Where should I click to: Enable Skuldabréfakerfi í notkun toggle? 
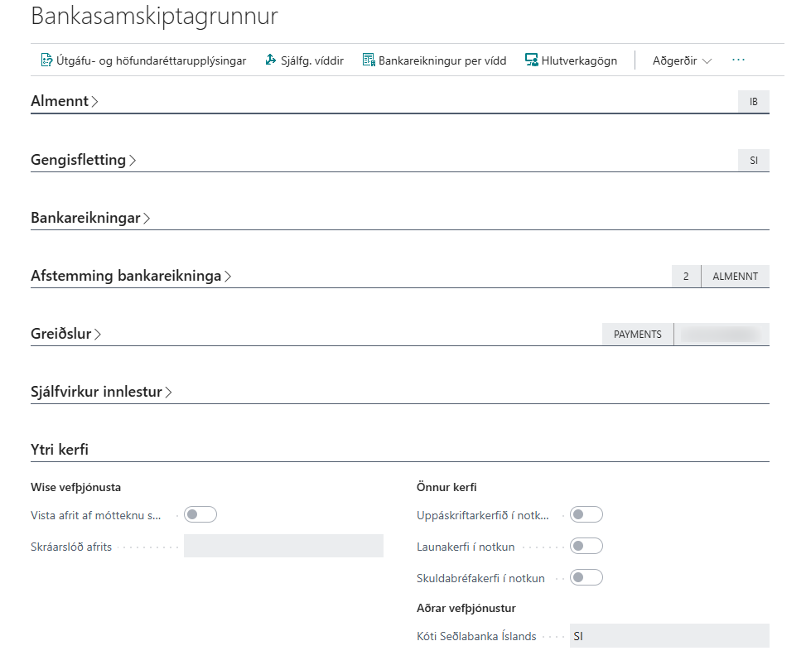coord(586,578)
